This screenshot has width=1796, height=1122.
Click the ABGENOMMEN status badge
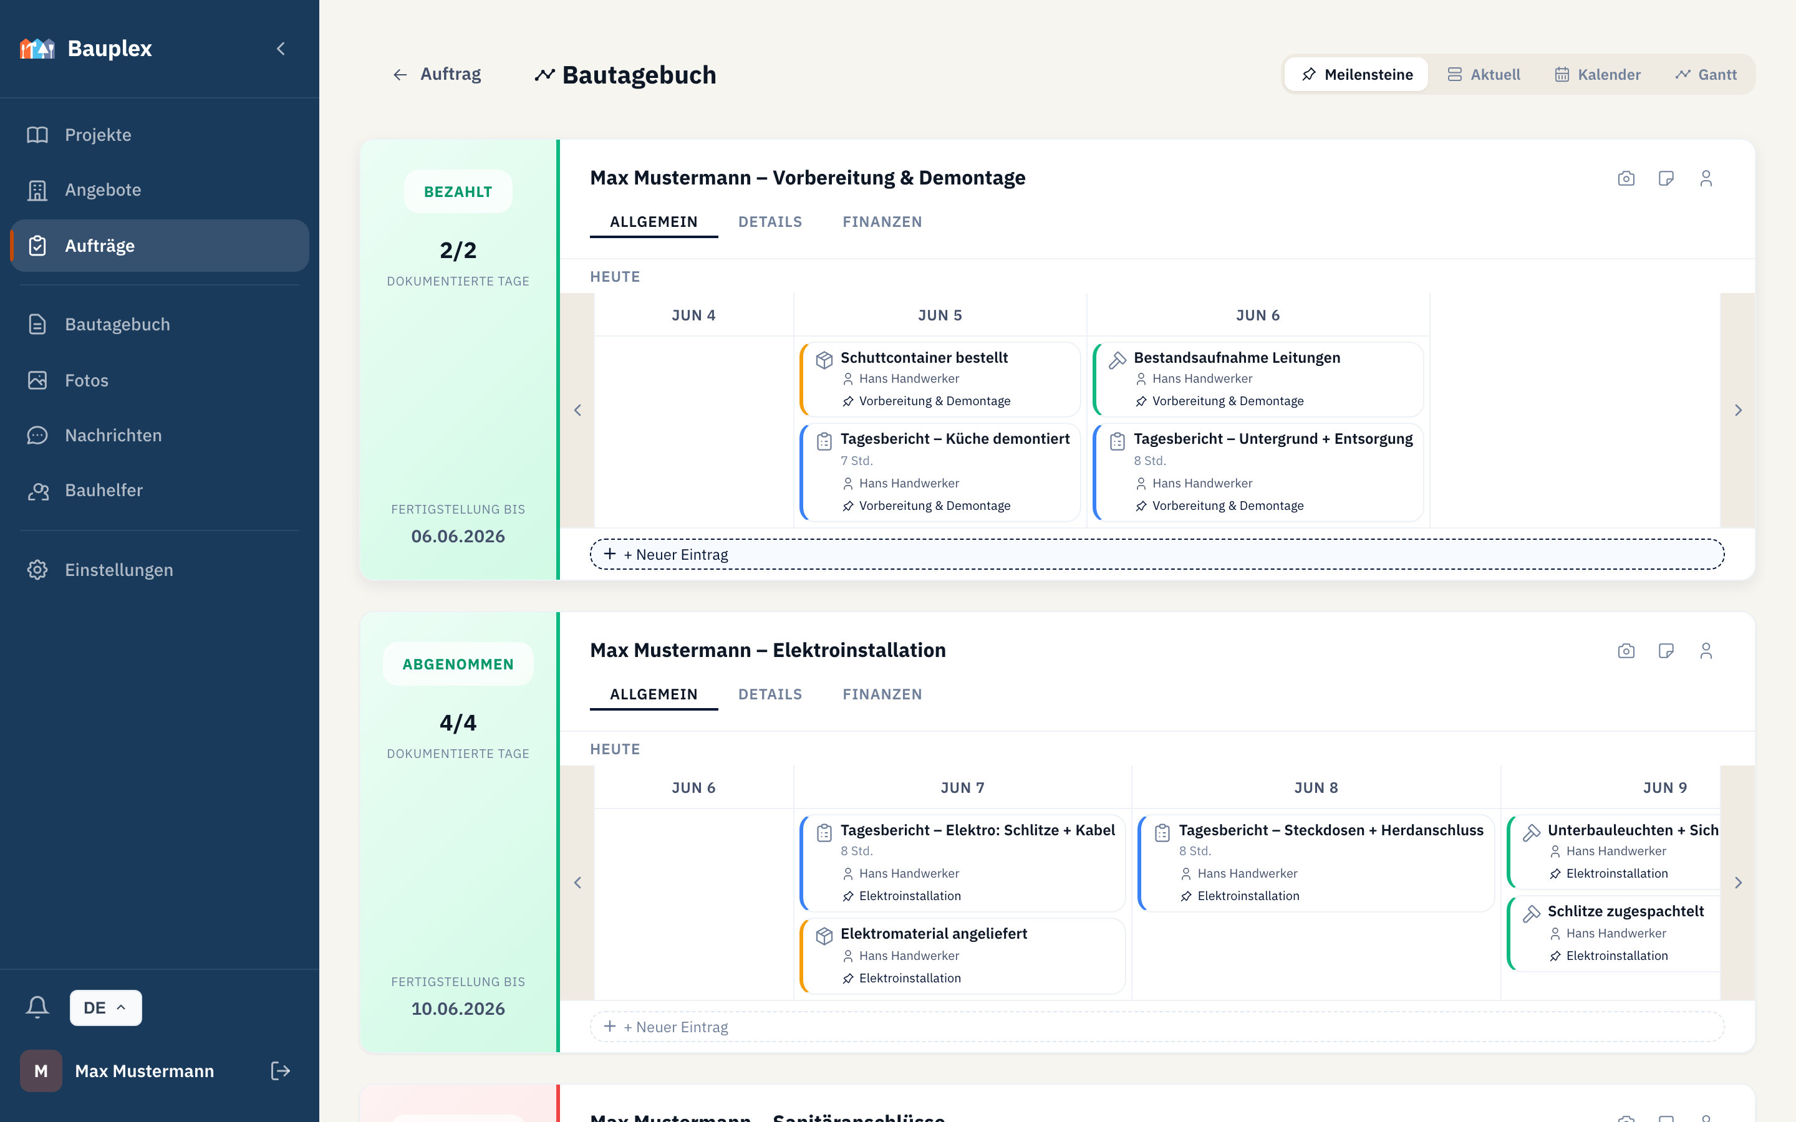(x=458, y=664)
